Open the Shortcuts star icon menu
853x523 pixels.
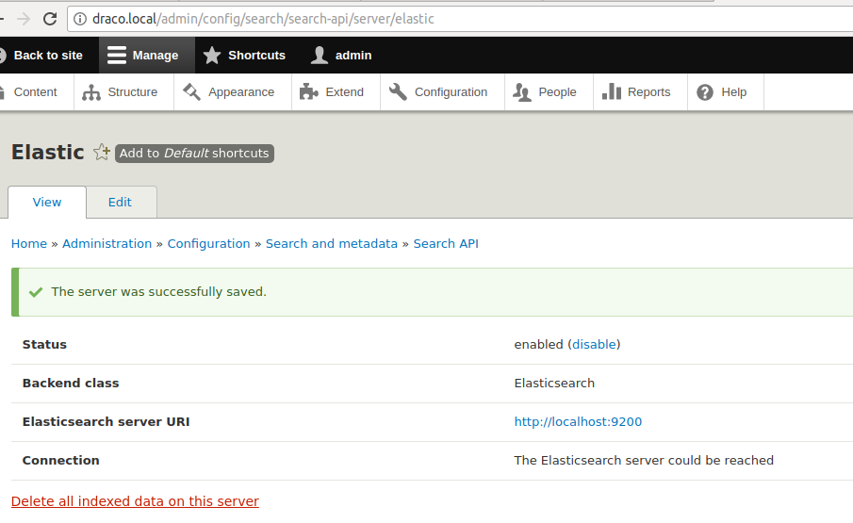pos(212,55)
